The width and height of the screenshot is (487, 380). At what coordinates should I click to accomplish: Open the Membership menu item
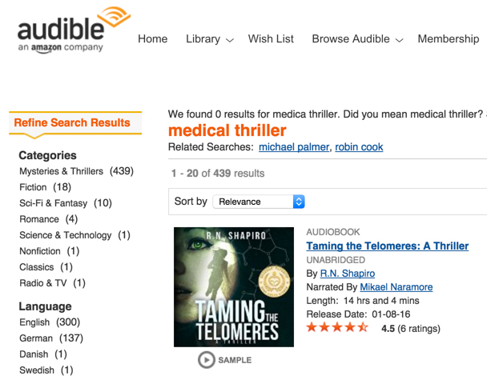(448, 38)
